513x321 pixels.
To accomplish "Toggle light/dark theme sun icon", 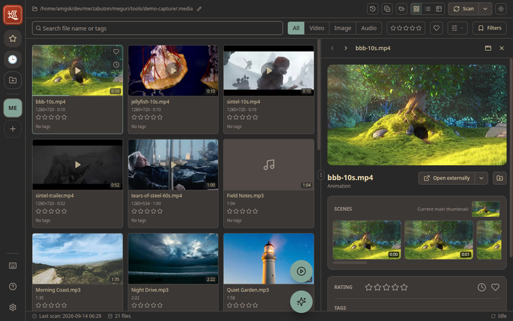I will coord(501,9).
